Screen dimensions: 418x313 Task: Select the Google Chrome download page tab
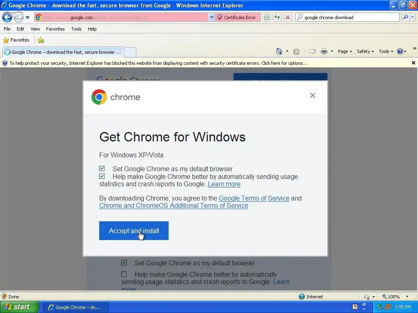[x=63, y=52]
